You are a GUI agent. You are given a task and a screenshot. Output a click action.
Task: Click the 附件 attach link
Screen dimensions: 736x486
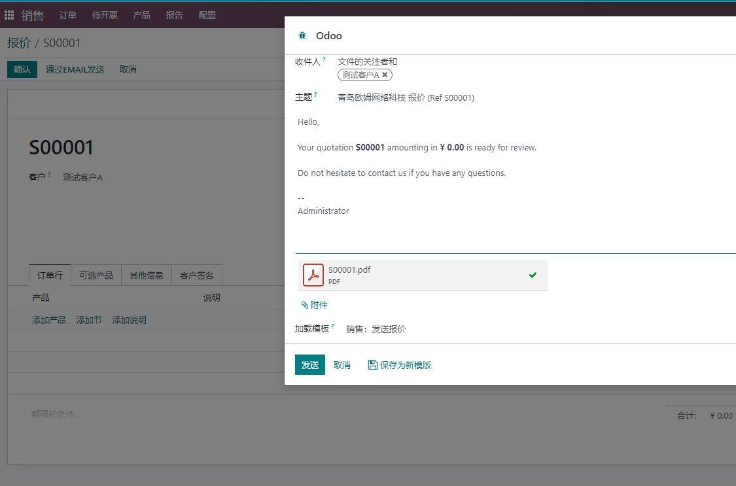point(315,305)
